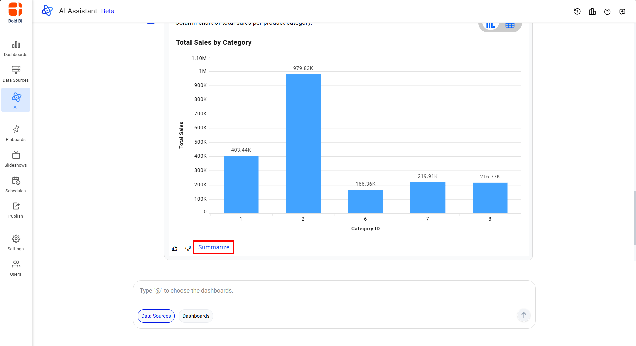Click the thumbs up like button
The image size is (636, 346).
pyautogui.click(x=175, y=248)
